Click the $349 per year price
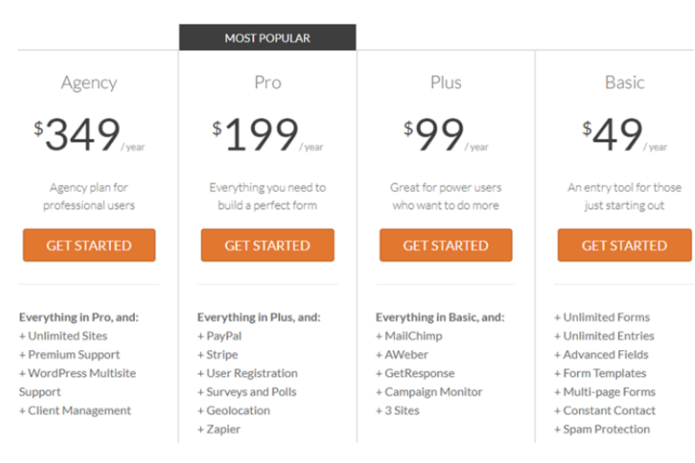 [x=89, y=134]
